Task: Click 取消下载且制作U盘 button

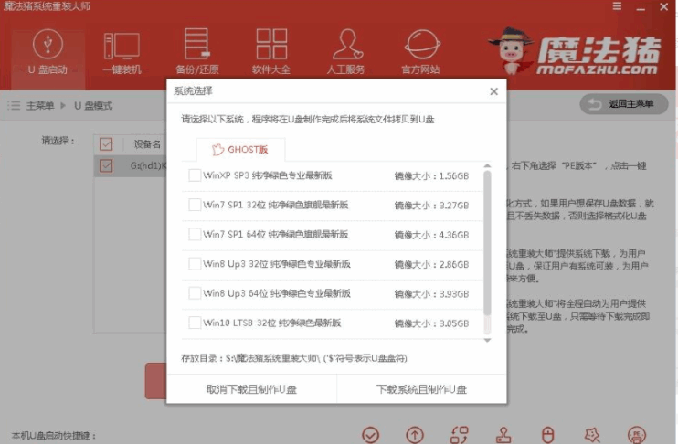Action: click(251, 389)
